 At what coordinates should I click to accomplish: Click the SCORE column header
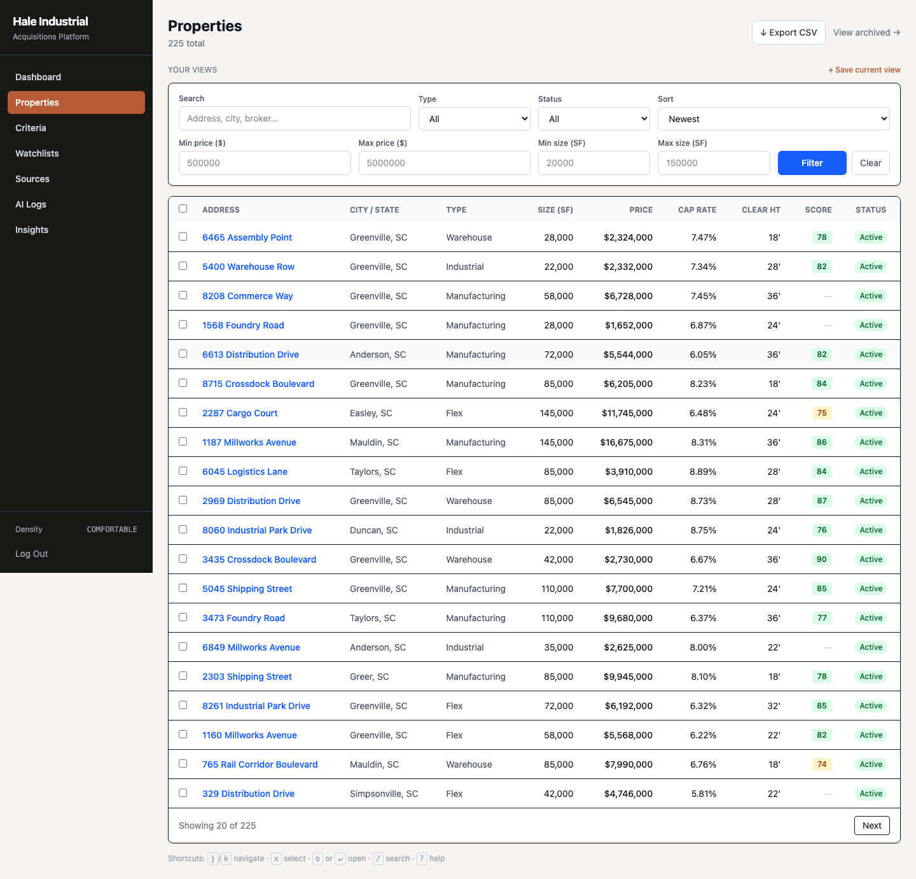pos(818,210)
